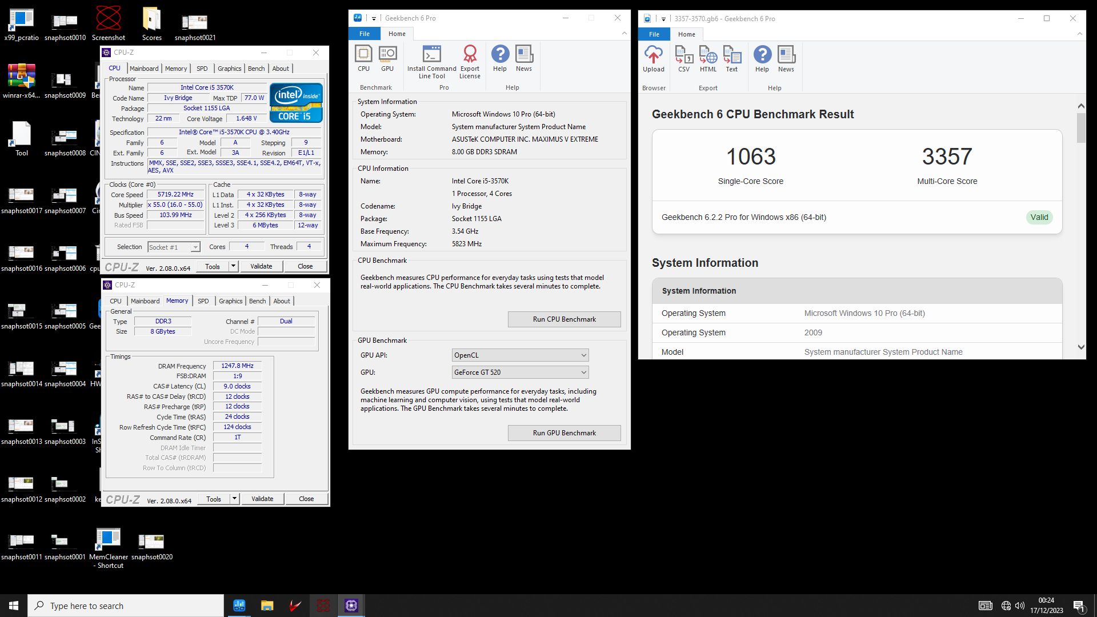Open Graphics tab in CPU-Z Memory window
The image size is (1097, 617).
click(x=231, y=301)
